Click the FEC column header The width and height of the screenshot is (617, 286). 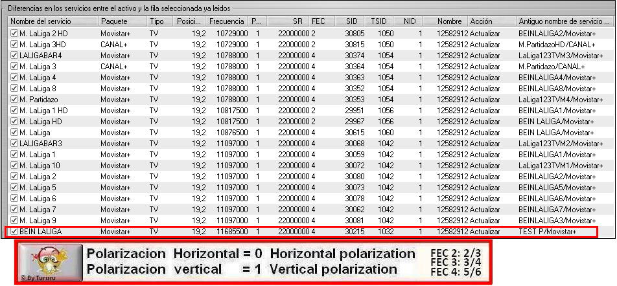322,21
